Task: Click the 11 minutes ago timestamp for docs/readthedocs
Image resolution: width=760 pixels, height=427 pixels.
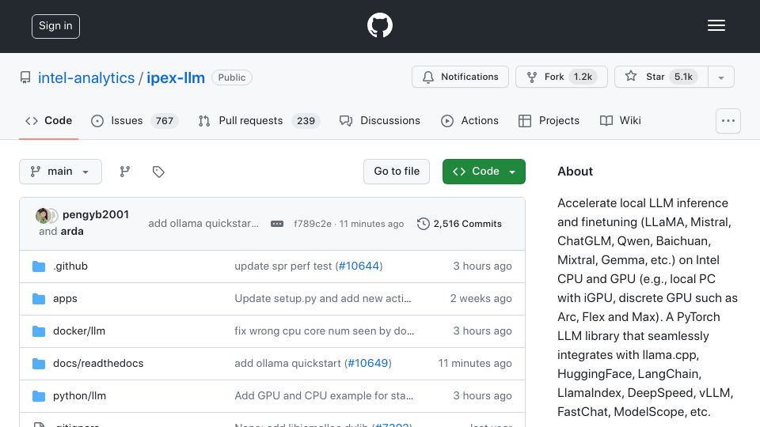Action: click(475, 363)
